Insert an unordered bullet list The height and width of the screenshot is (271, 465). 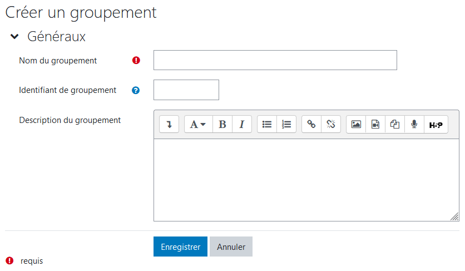tap(267, 124)
